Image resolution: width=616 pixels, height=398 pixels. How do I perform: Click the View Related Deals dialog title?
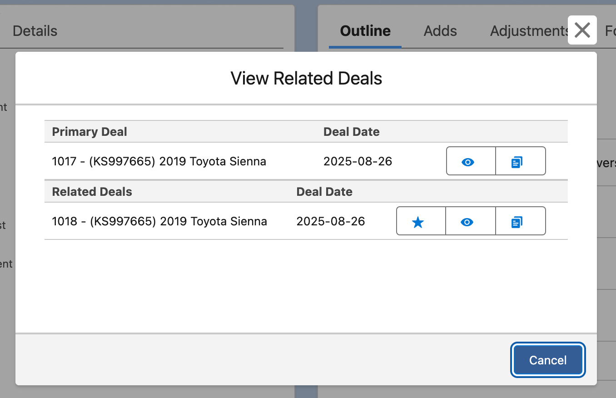(x=306, y=78)
